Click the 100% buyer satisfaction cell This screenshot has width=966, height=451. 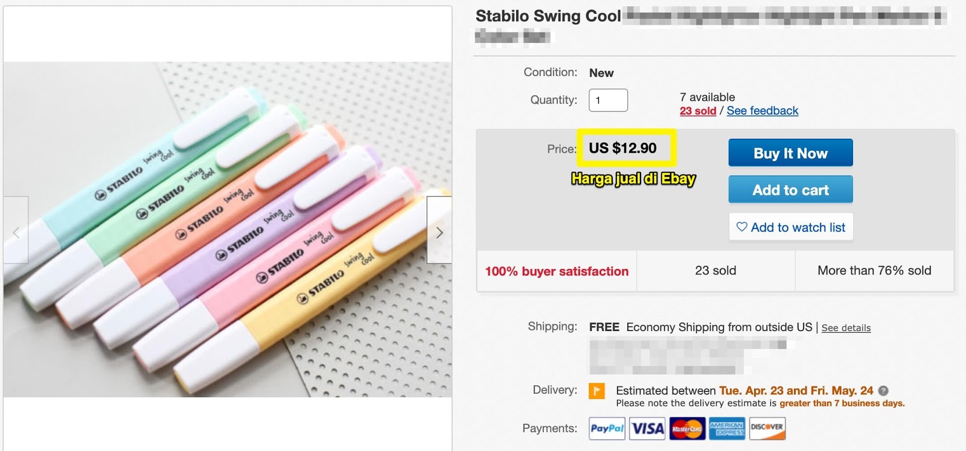click(x=557, y=271)
